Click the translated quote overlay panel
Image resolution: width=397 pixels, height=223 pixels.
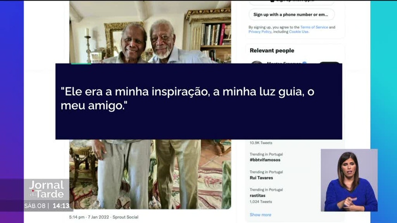pyautogui.click(x=199, y=101)
